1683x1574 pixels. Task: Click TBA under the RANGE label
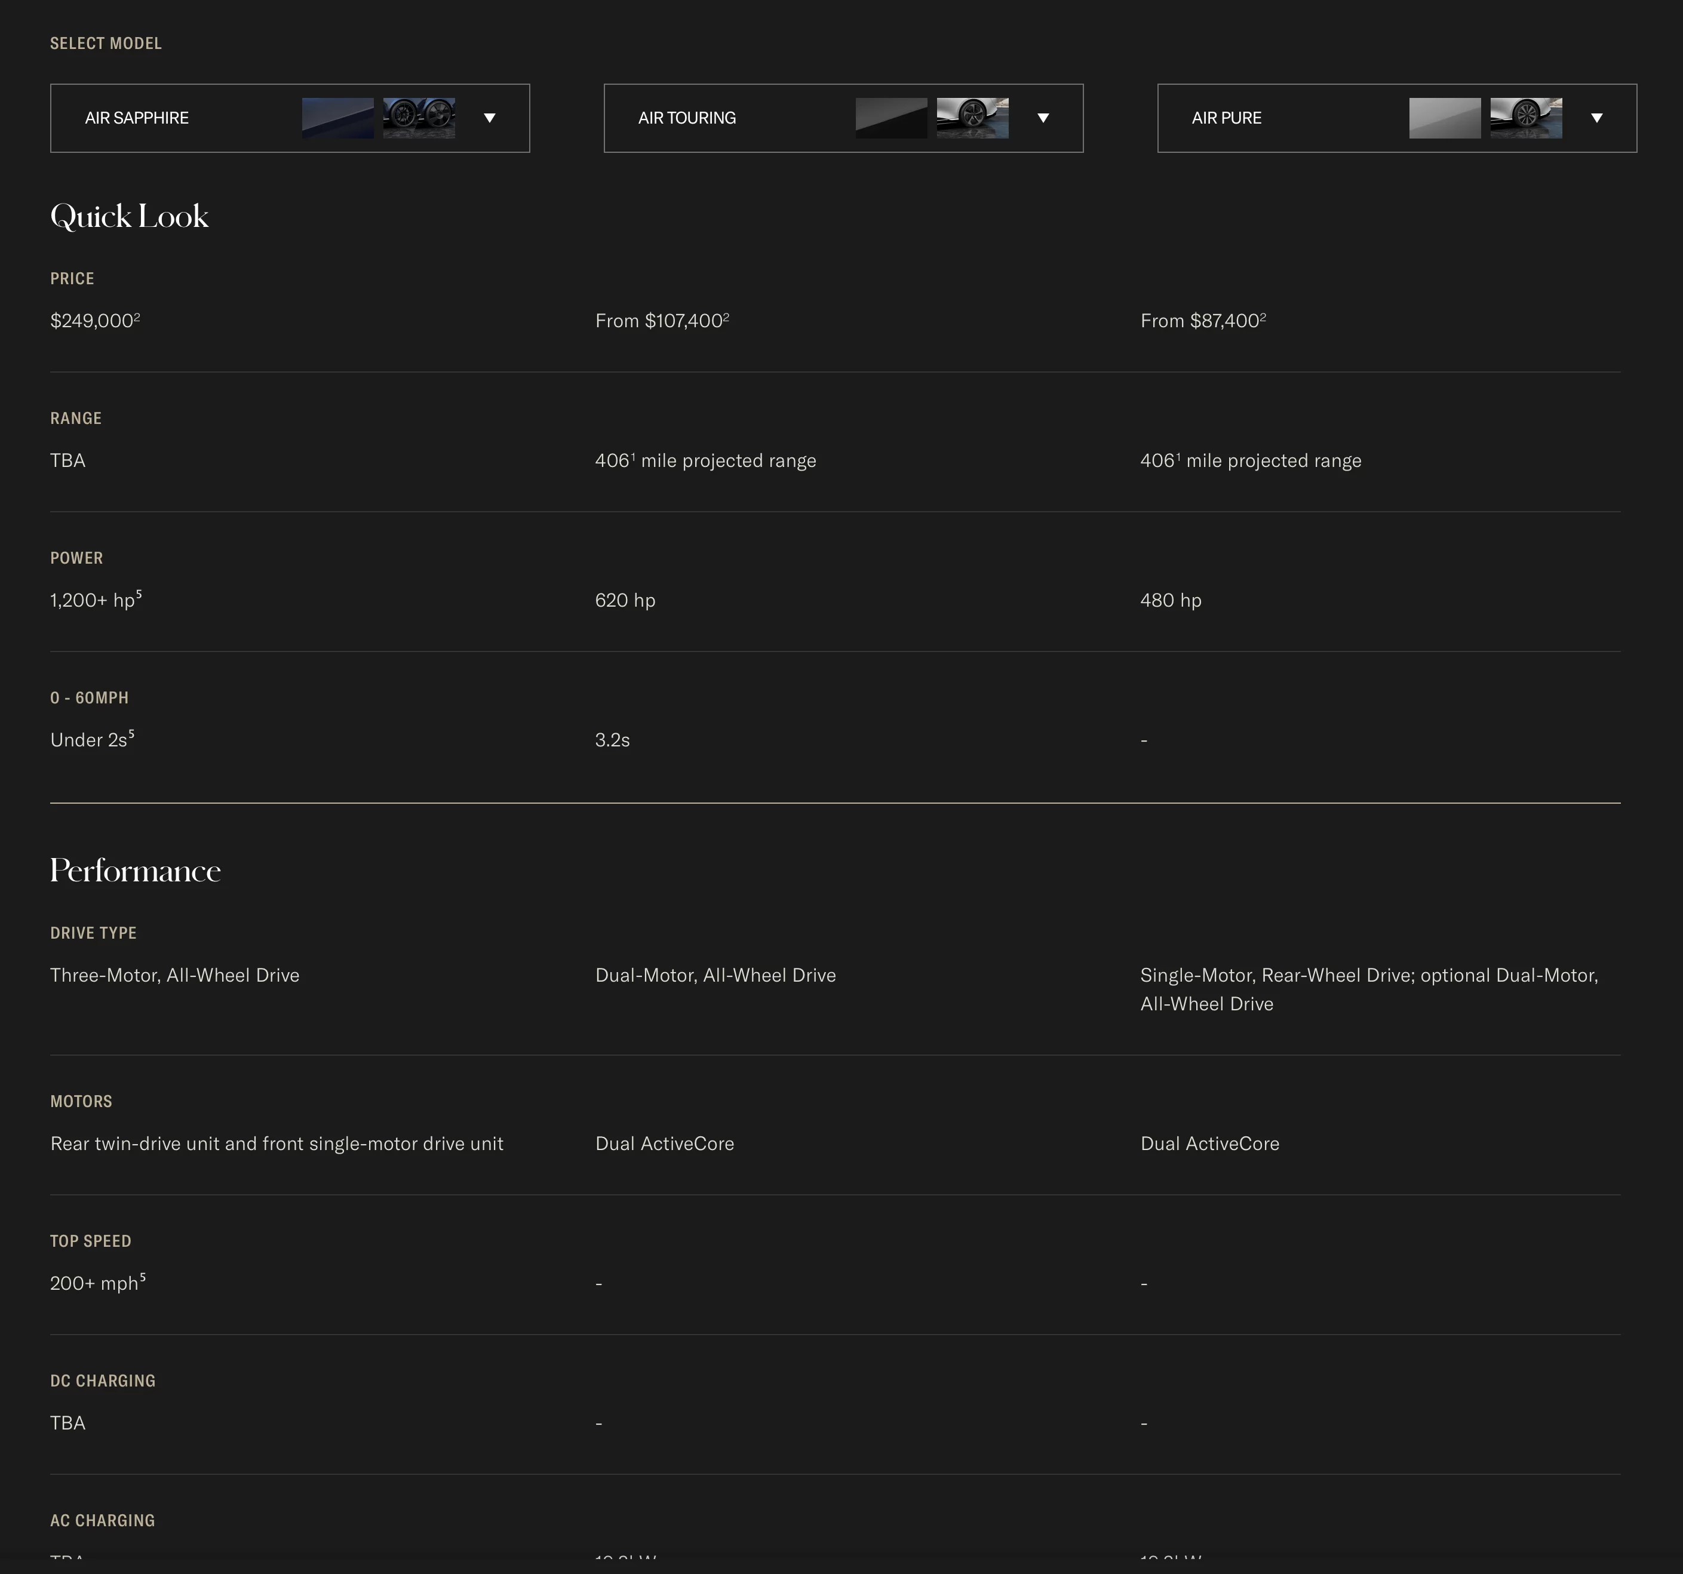click(67, 461)
